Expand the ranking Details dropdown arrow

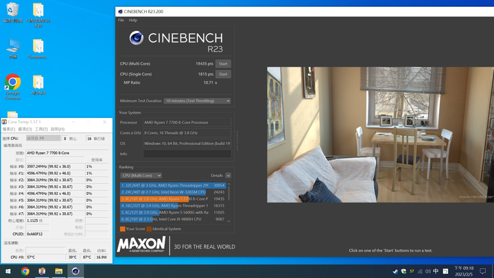(x=228, y=176)
